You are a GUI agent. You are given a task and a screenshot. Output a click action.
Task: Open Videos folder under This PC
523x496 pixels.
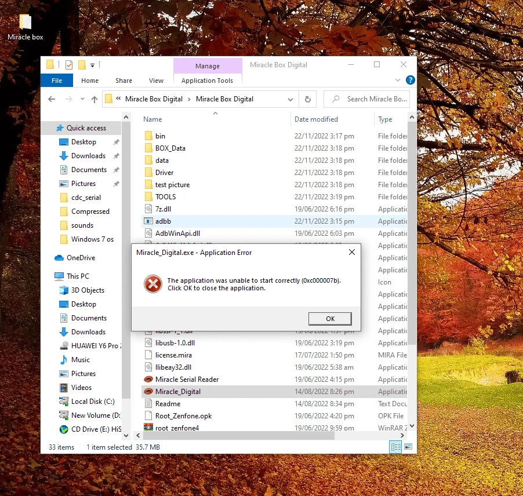(81, 388)
